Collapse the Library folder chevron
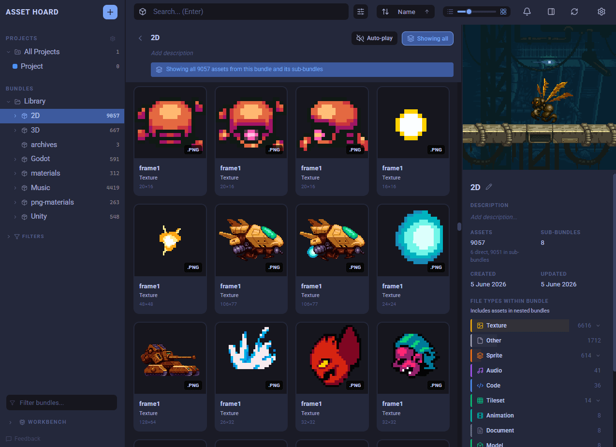 point(8,101)
